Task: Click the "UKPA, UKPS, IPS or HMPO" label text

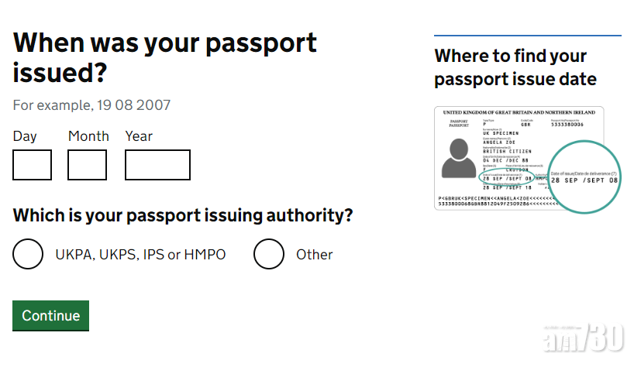Action: pyautogui.click(x=140, y=254)
